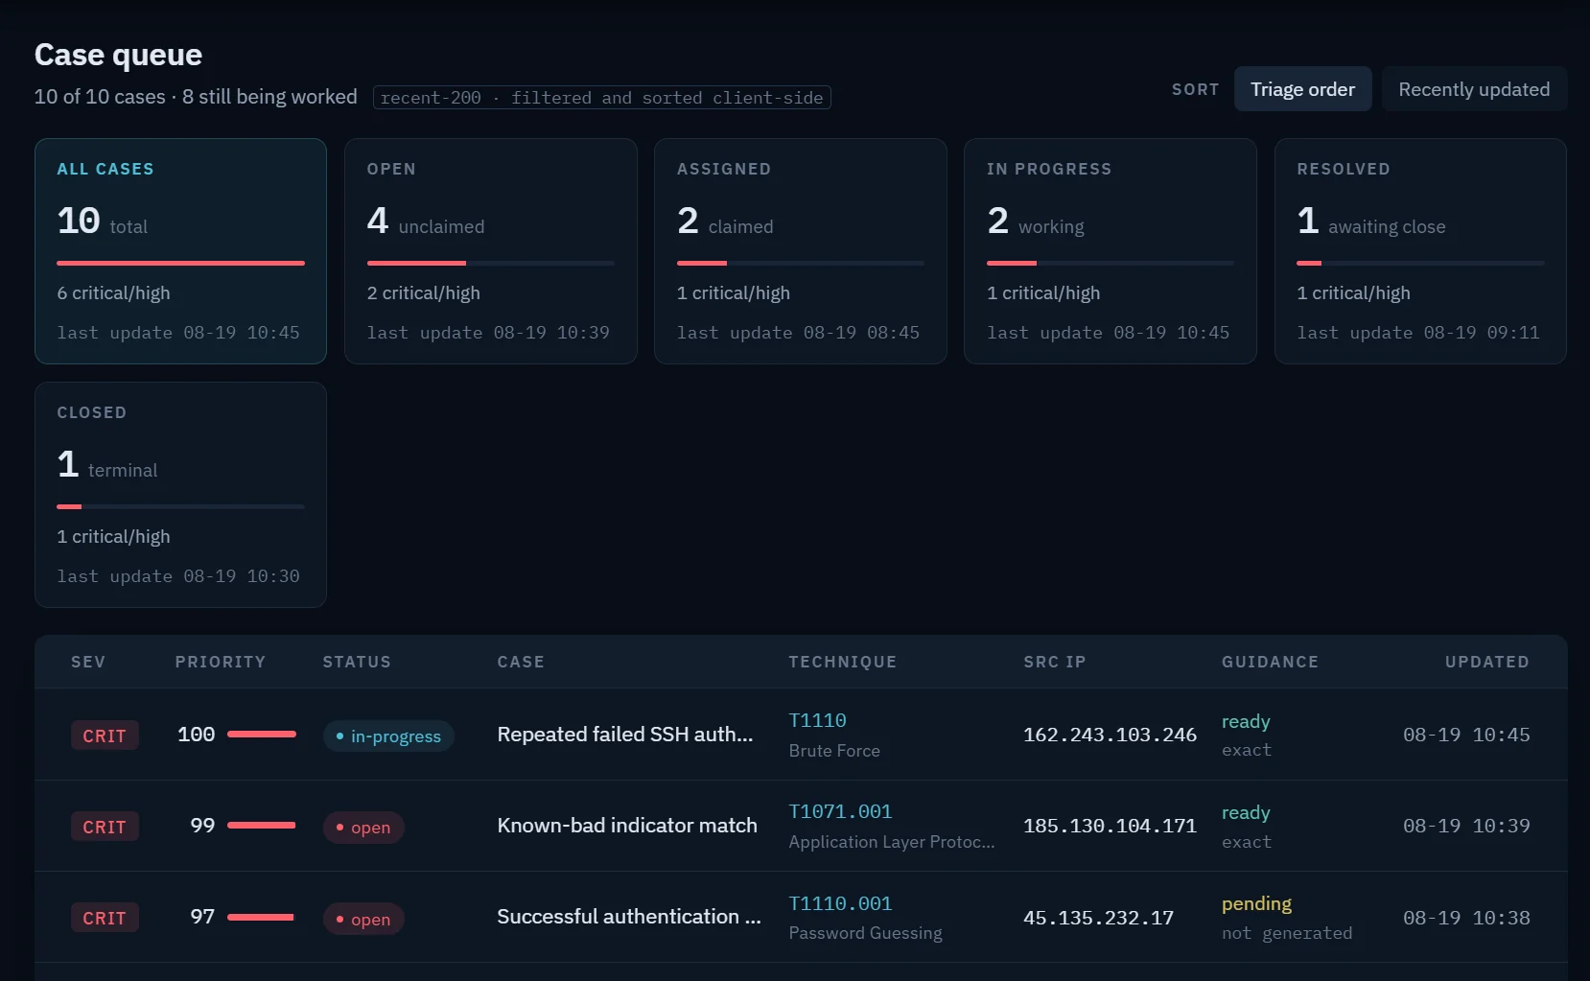
Task: Sort by Recently updated
Action: [1474, 89]
